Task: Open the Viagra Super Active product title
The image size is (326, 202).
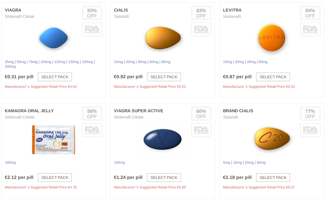Action: click(138, 111)
